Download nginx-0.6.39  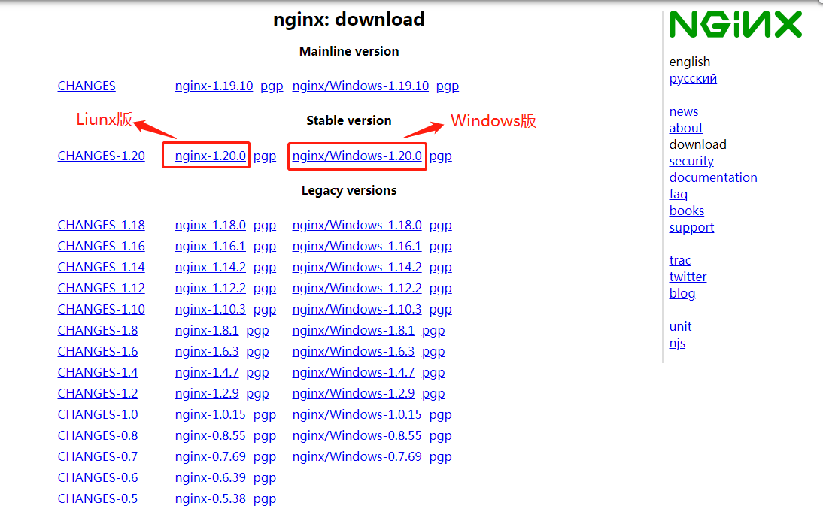coord(210,477)
